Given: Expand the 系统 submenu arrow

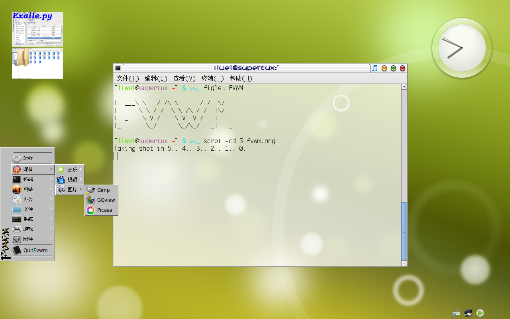Looking at the screenshot, I should [x=51, y=219].
